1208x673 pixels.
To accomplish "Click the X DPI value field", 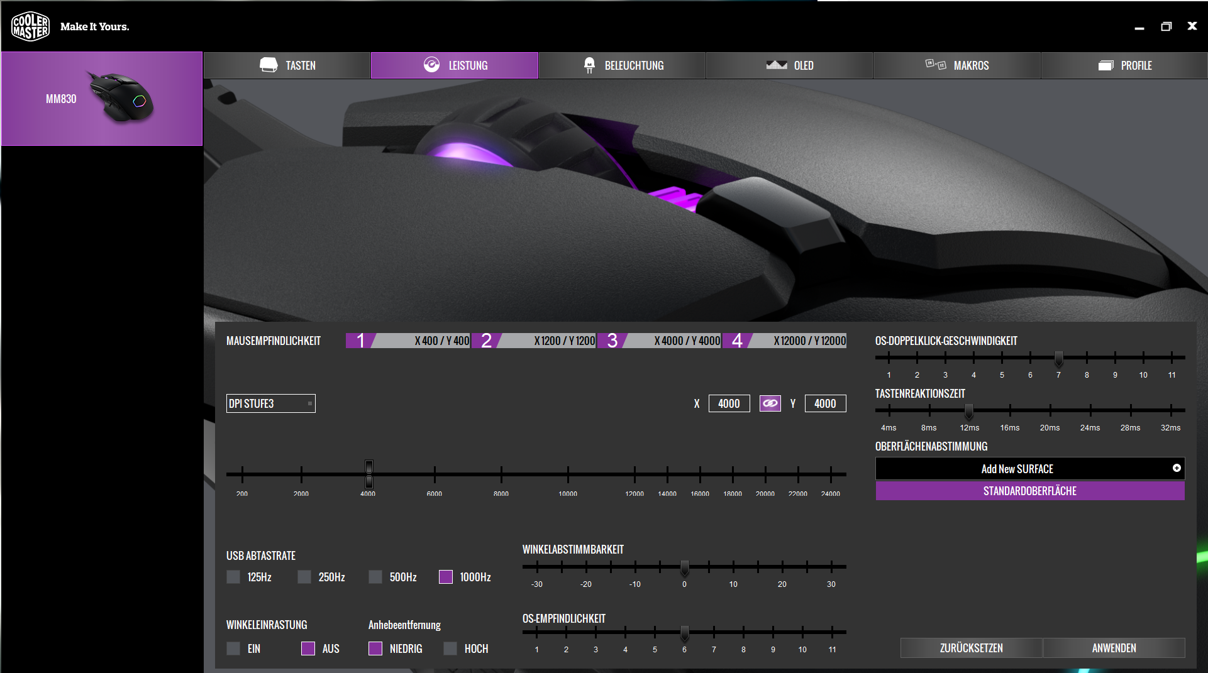I will 729,403.
